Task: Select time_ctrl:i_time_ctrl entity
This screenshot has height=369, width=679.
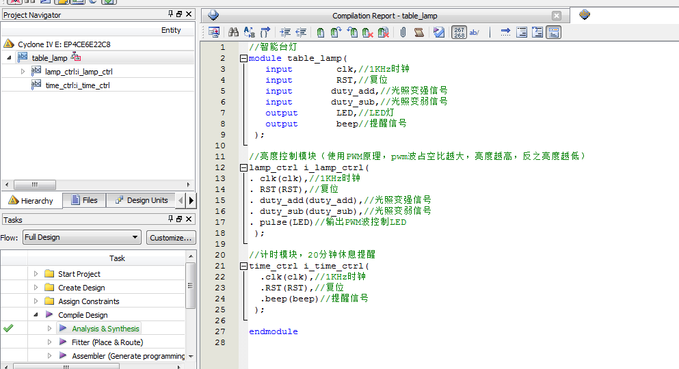Action: (77, 85)
